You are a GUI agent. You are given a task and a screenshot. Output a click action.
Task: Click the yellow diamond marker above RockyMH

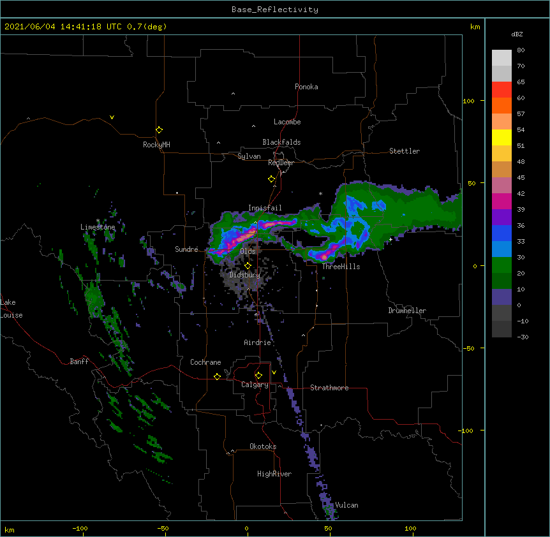point(159,130)
